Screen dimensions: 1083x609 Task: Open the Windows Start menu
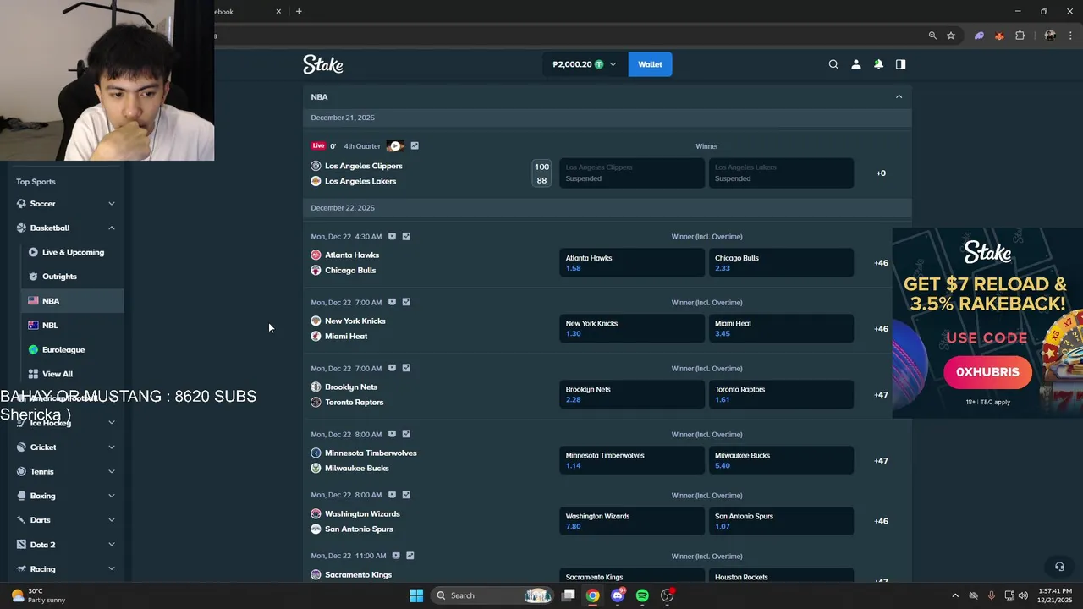coord(416,595)
